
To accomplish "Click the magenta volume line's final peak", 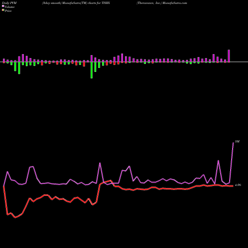I will [233, 142].
